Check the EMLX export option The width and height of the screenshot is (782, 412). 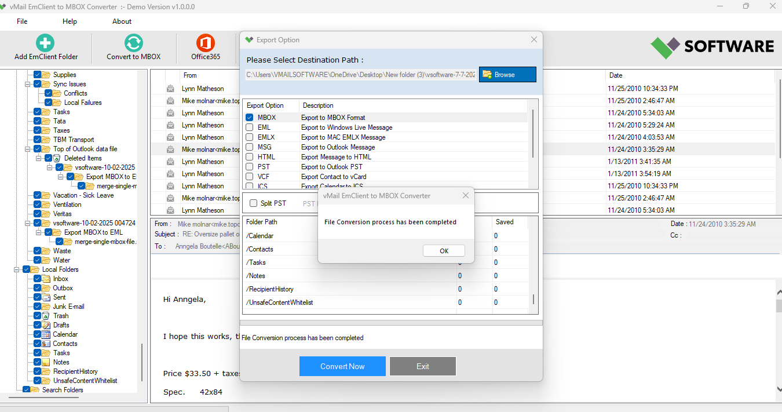click(x=249, y=137)
